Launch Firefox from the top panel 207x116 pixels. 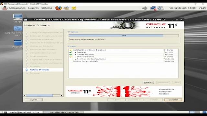point(58,8)
